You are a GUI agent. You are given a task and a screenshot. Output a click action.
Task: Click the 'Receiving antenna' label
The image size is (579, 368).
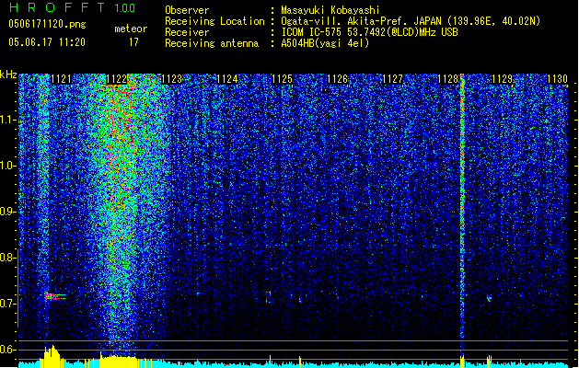coord(212,43)
